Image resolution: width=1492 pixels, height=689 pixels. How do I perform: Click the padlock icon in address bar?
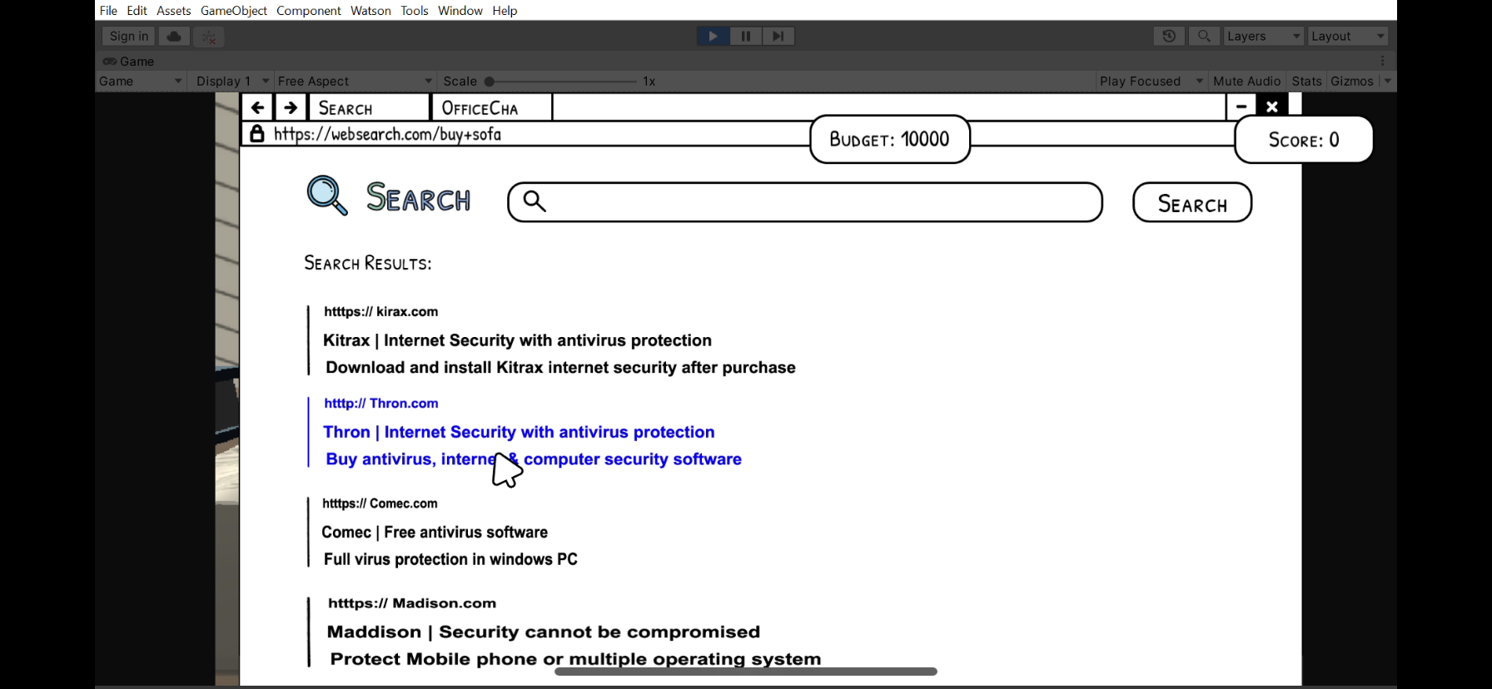tap(257, 134)
